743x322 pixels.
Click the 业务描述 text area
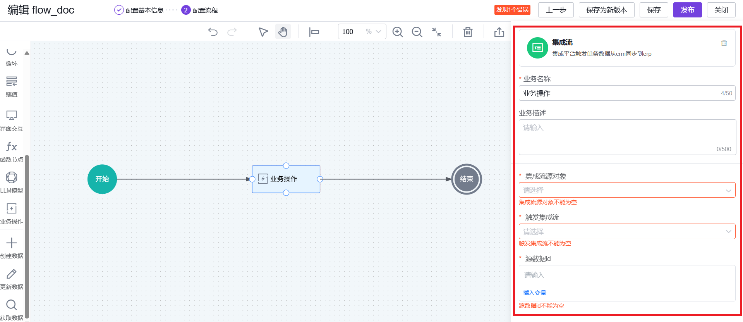pyautogui.click(x=626, y=137)
